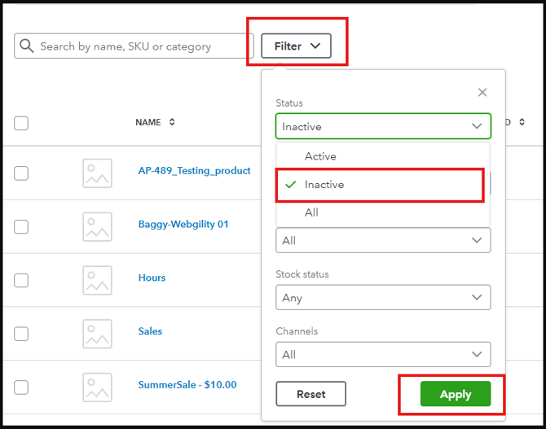Click the search magnifier icon
The width and height of the screenshot is (546, 429).
[28, 46]
